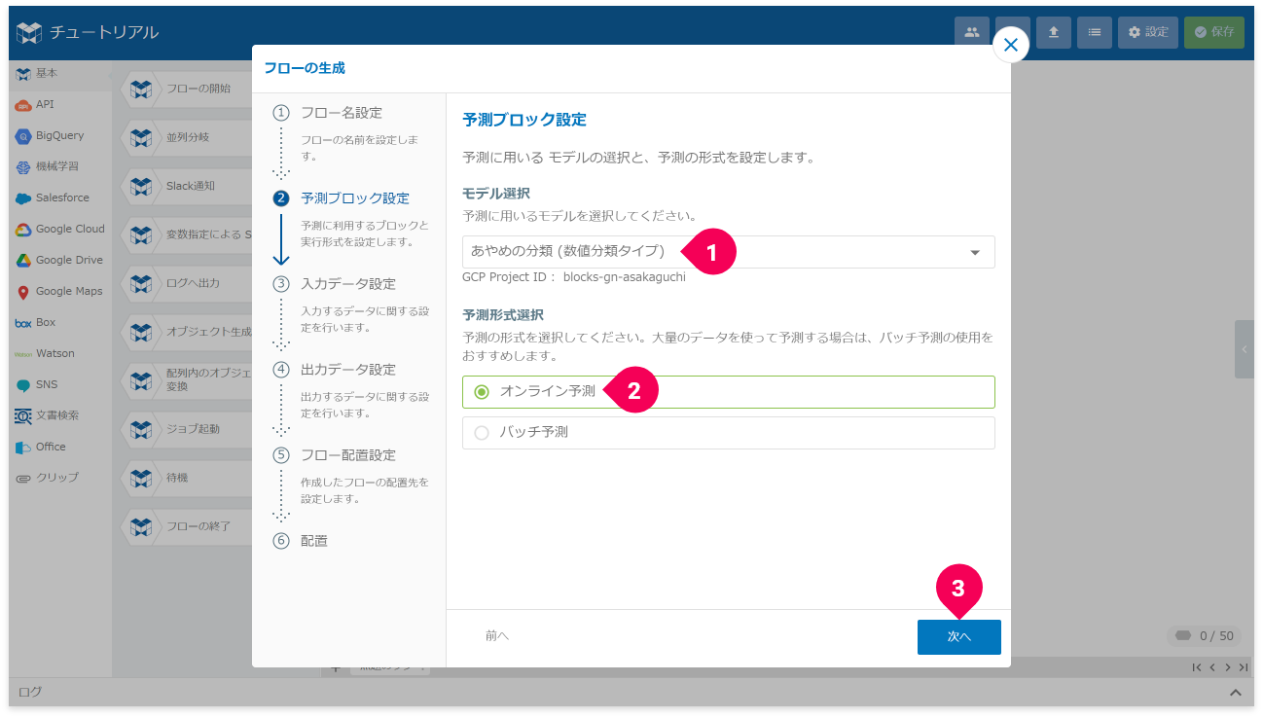Click the 前へ button
The width and height of the screenshot is (1263, 718).
497,636
